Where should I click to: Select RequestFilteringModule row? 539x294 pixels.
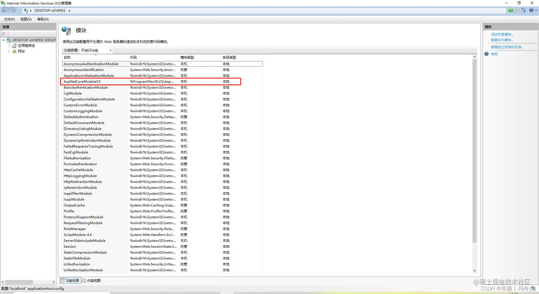(163, 223)
